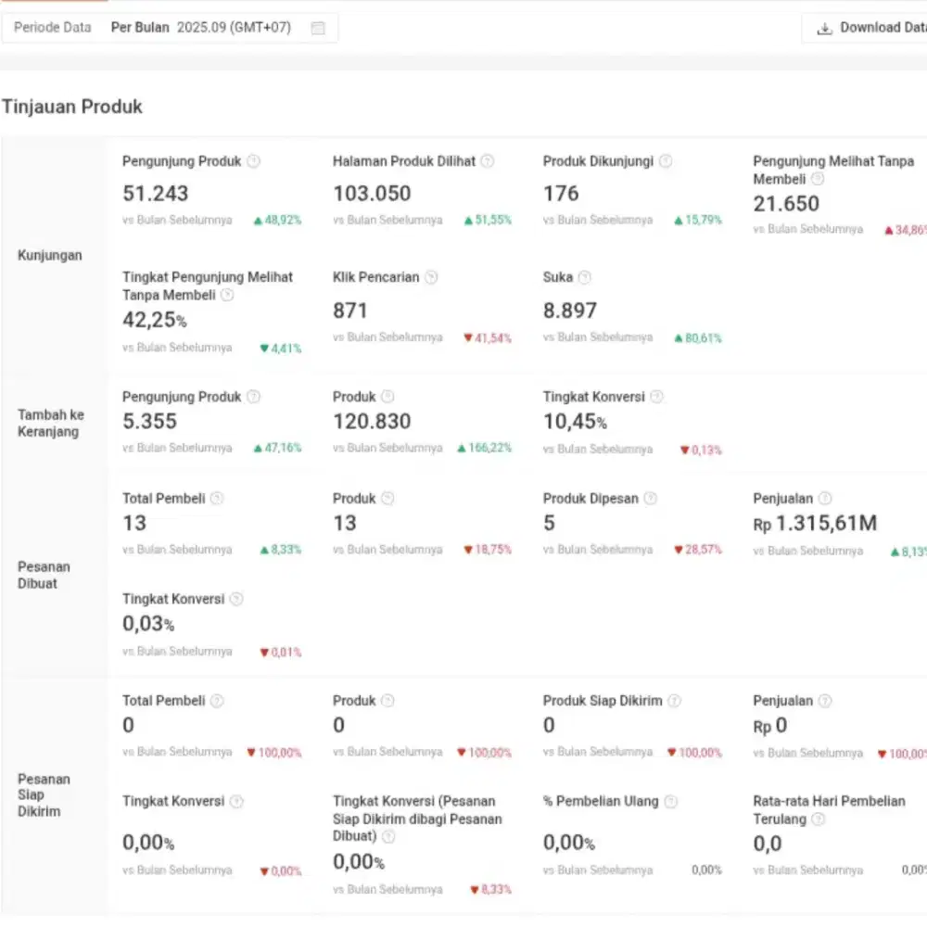Open help icon for Produk Dipesan
927x927 pixels.
pyautogui.click(x=651, y=499)
